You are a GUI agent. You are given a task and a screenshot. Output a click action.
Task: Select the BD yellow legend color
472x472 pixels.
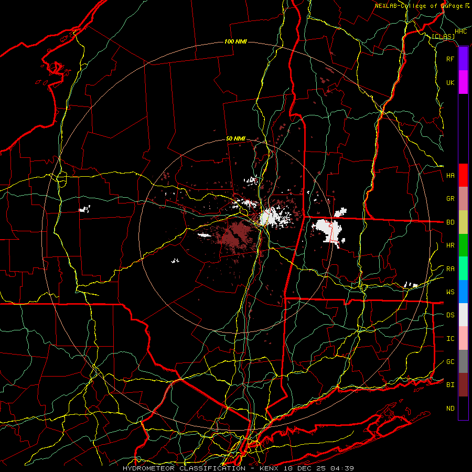click(x=463, y=222)
